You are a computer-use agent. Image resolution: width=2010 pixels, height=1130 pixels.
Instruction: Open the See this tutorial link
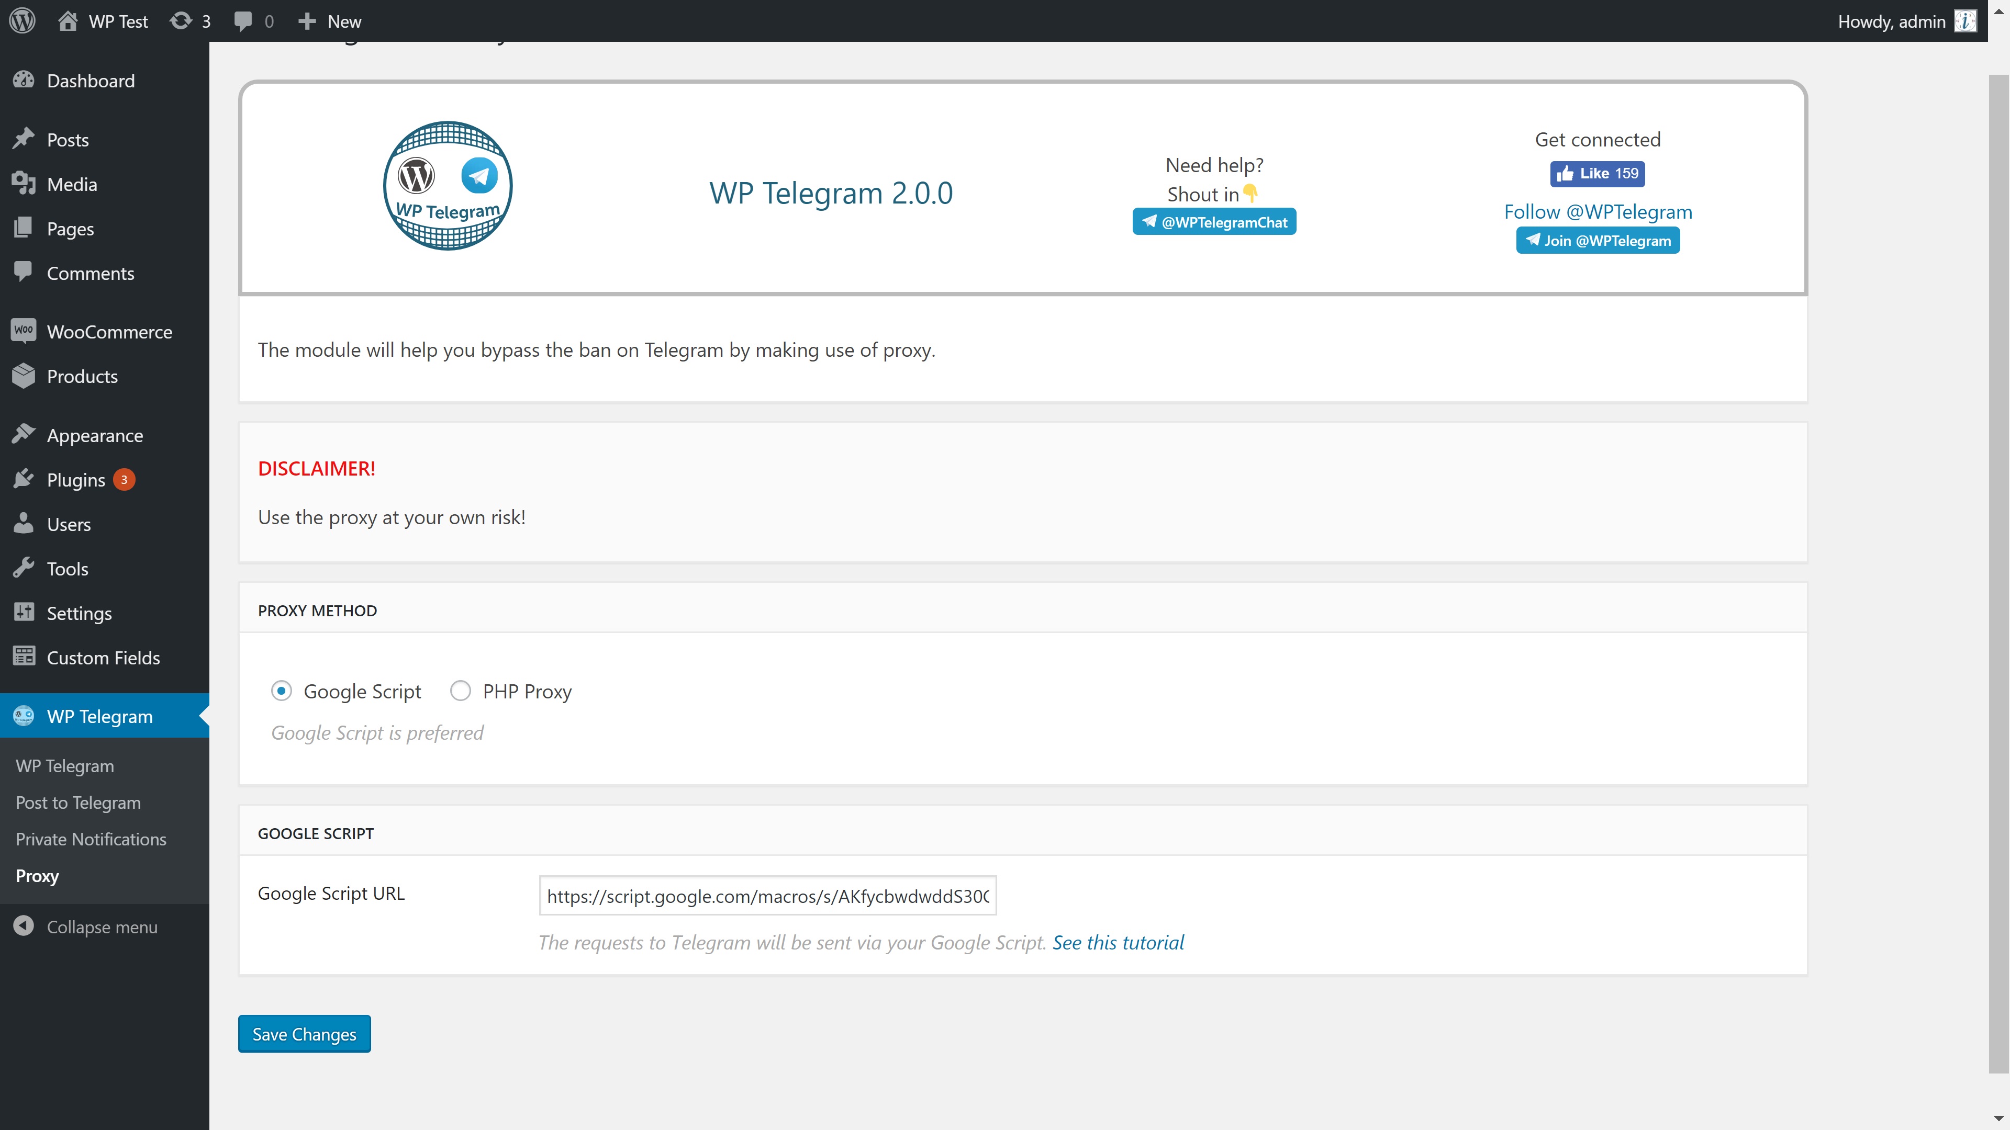(x=1118, y=942)
